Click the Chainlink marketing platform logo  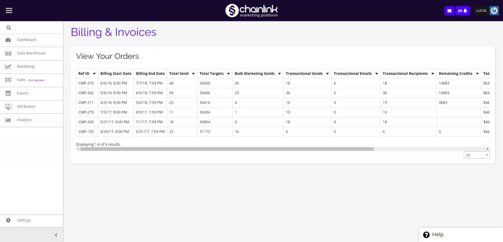(x=251, y=11)
